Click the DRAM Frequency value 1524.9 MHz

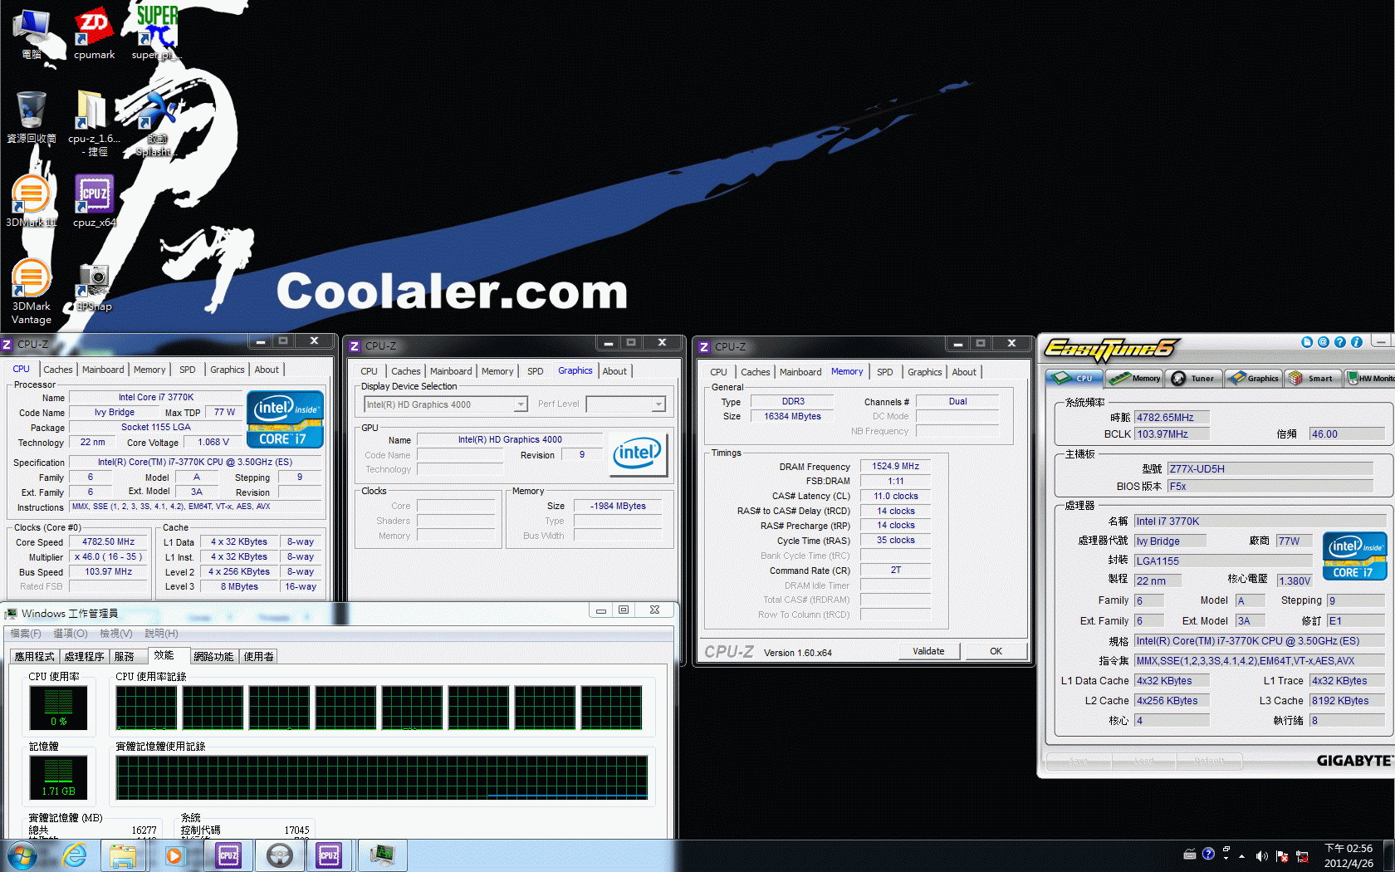895,466
